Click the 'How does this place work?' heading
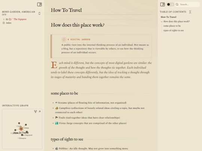The width and height of the screenshot is (202, 151). point(77,25)
